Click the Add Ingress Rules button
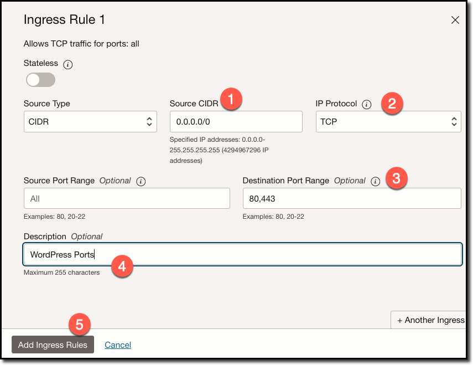The image size is (473, 365). 53,345
